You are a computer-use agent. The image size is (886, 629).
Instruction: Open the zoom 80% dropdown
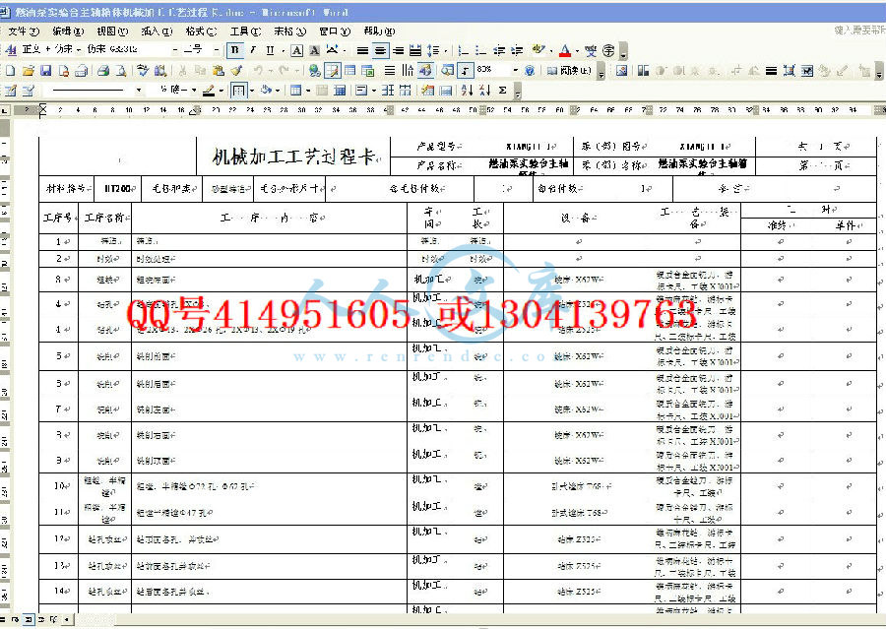515,70
